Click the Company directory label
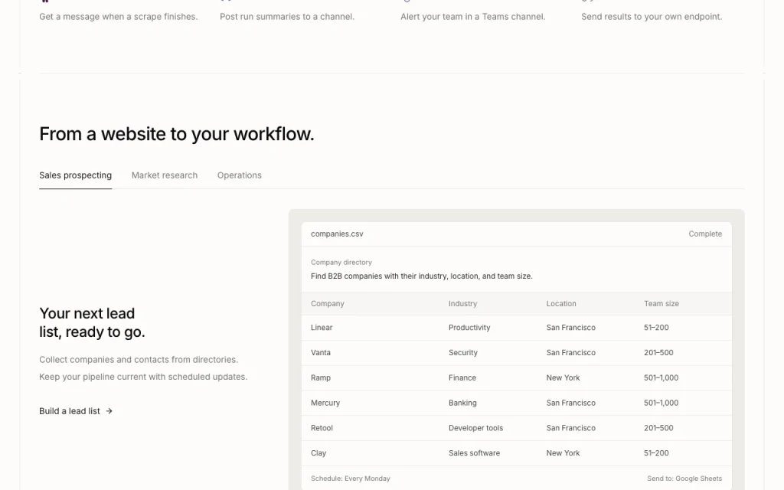The image size is (784, 490). pos(341,263)
